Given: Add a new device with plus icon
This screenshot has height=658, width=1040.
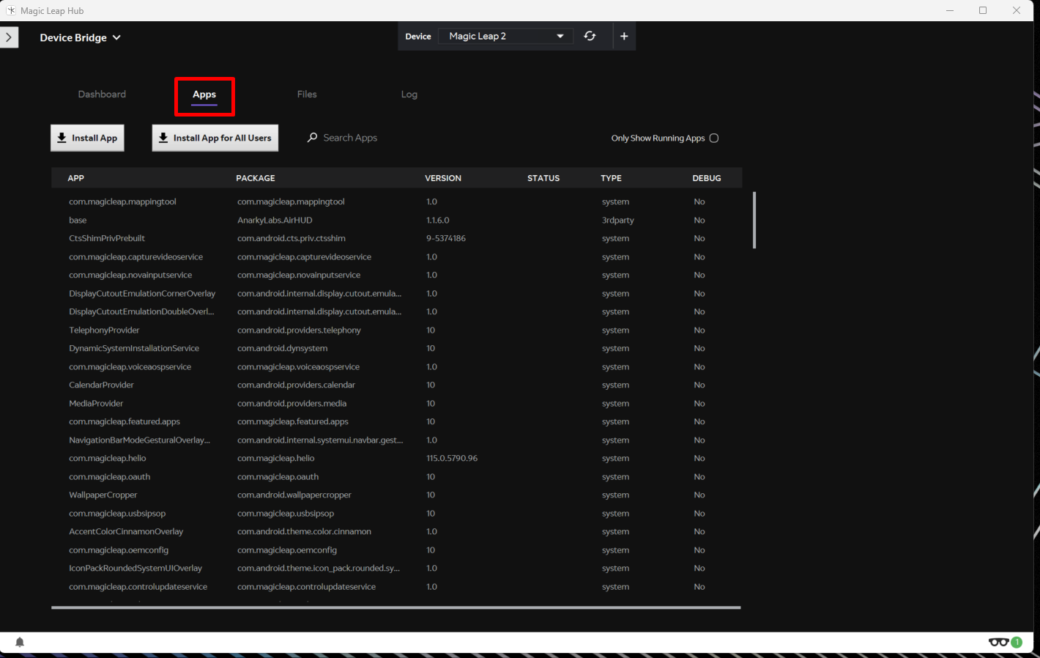Looking at the screenshot, I should pyautogui.click(x=624, y=36).
